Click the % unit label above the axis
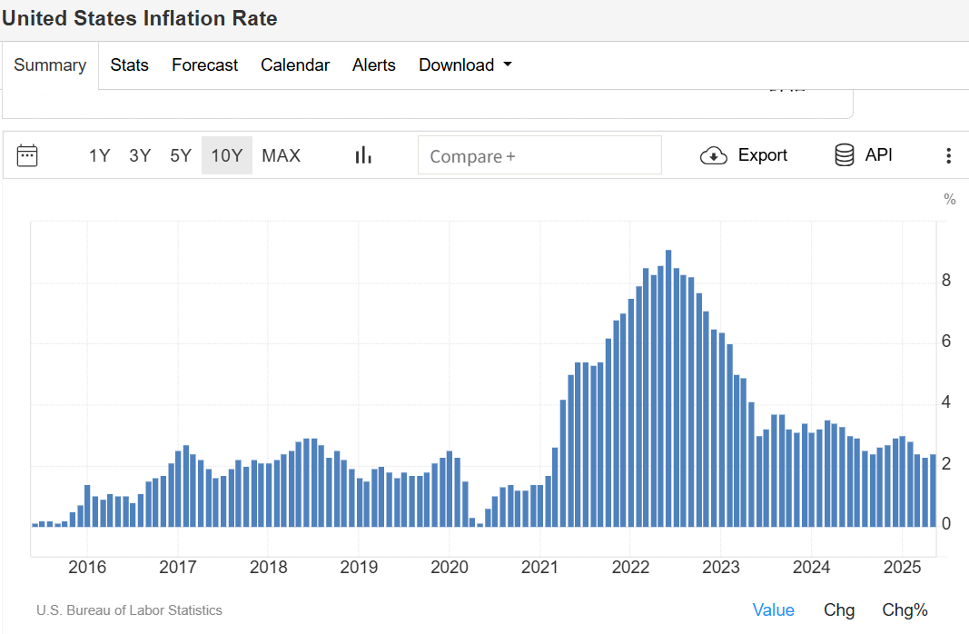Screen dimensions: 969x634 pos(950,200)
